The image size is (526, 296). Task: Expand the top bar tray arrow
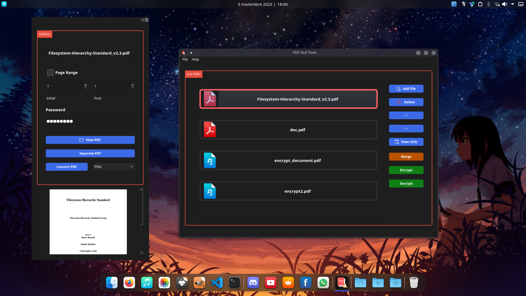pos(513,4)
